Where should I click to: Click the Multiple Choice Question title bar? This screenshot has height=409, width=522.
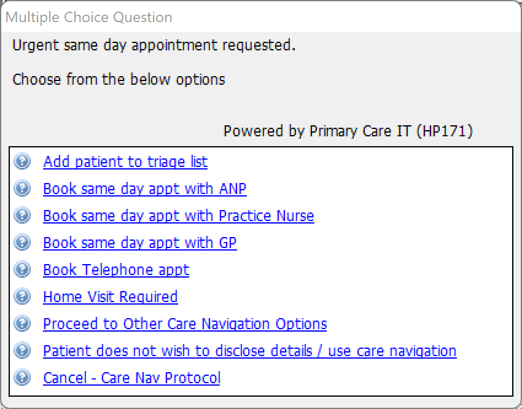click(261, 17)
